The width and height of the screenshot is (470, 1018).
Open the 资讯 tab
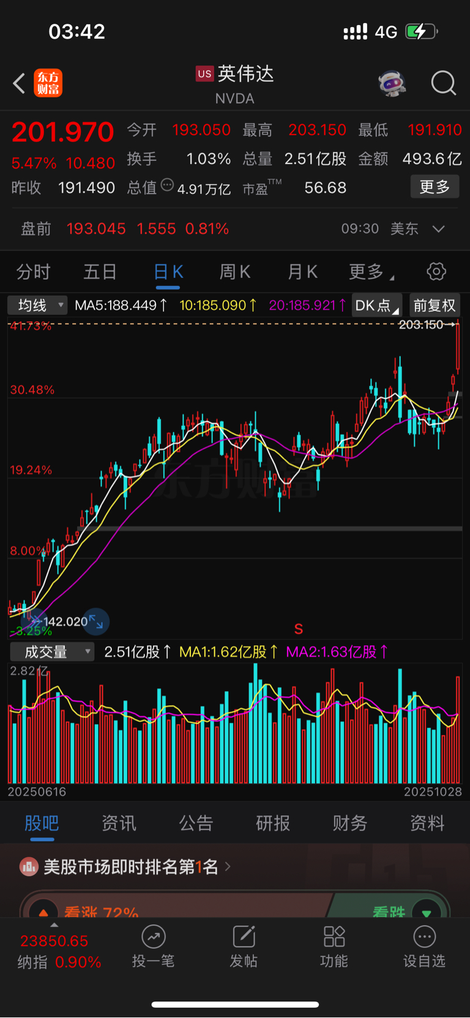(x=119, y=823)
